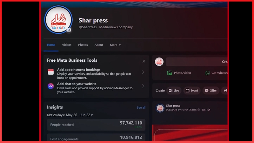Click the public globe audience icon
This screenshot has width=254, height=143.
209,110
